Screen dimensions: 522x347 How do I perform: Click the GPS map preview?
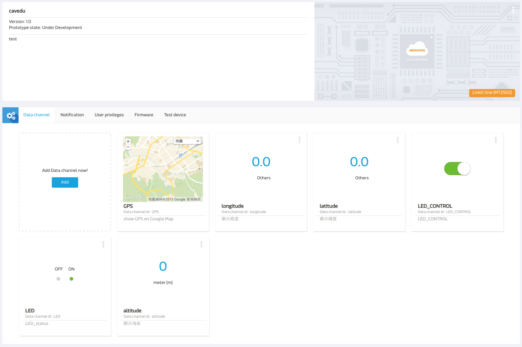point(163,169)
